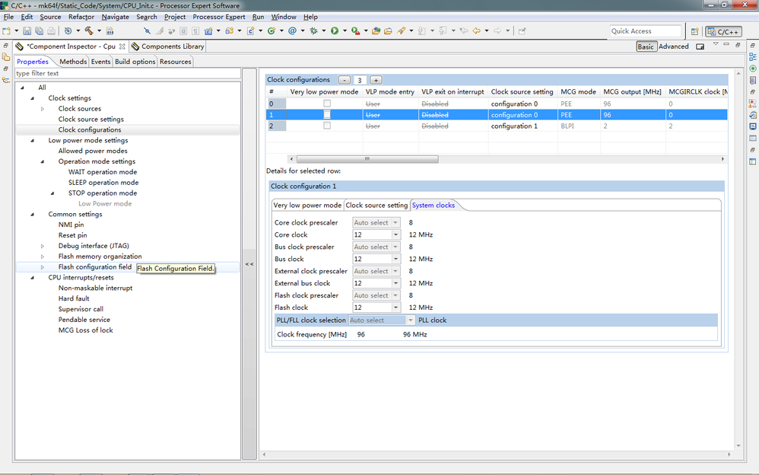Open the Processor Expert menu
759x475 pixels.
tap(219, 17)
